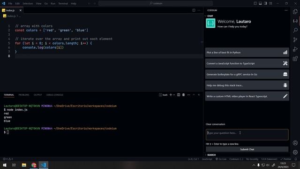
Task: Click Go Live in the status bar
Action: tap(221, 159)
